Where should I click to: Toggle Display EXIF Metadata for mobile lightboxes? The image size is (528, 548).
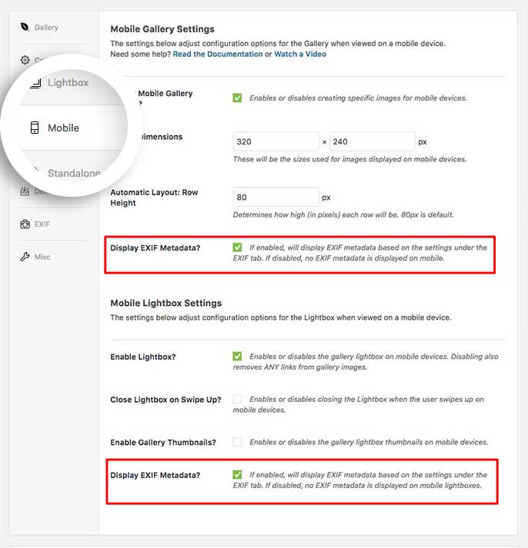coord(237,475)
